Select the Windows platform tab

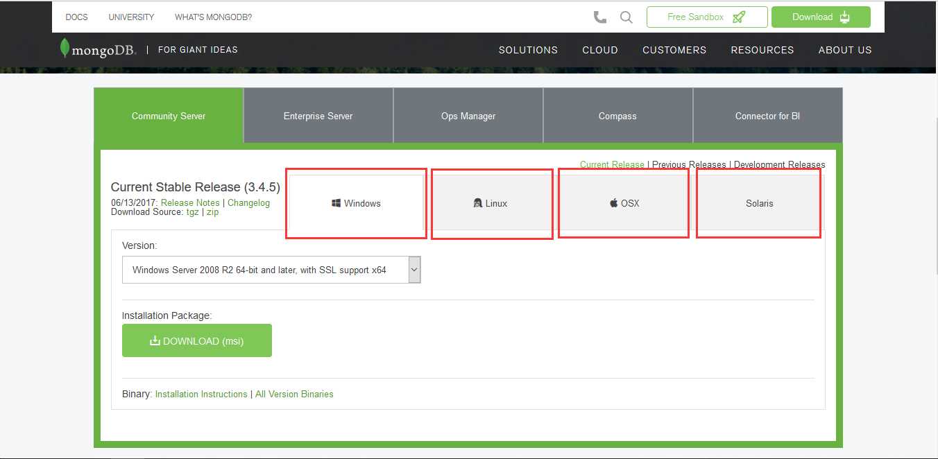pyautogui.click(x=356, y=203)
